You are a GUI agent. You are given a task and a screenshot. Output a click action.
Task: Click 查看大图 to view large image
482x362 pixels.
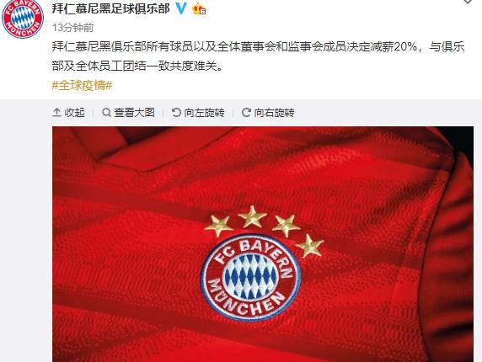128,113
